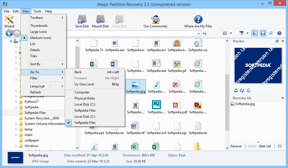This screenshot has height=168, width=288.
Task: Click the Delete button in recovery list
Action: [x=252, y=146]
